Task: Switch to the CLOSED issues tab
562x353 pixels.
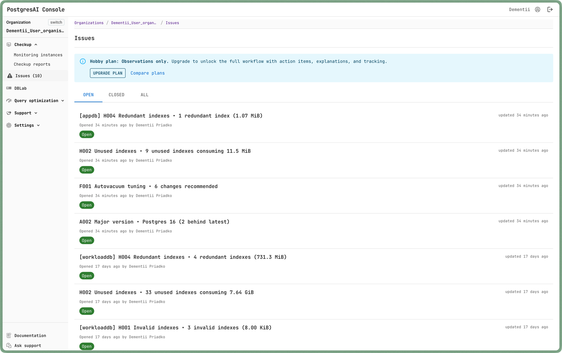Action: point(116,95)
